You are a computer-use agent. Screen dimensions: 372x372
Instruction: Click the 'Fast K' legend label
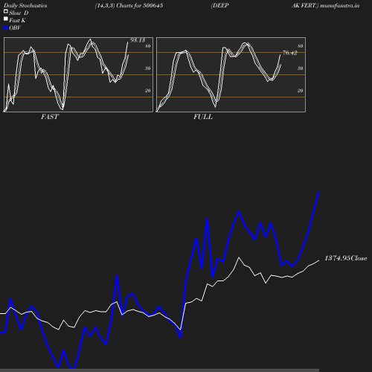coord(17,20)
